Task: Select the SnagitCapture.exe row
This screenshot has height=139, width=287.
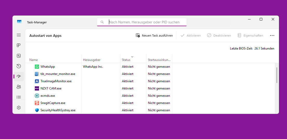Action: (x=53, y=103)
